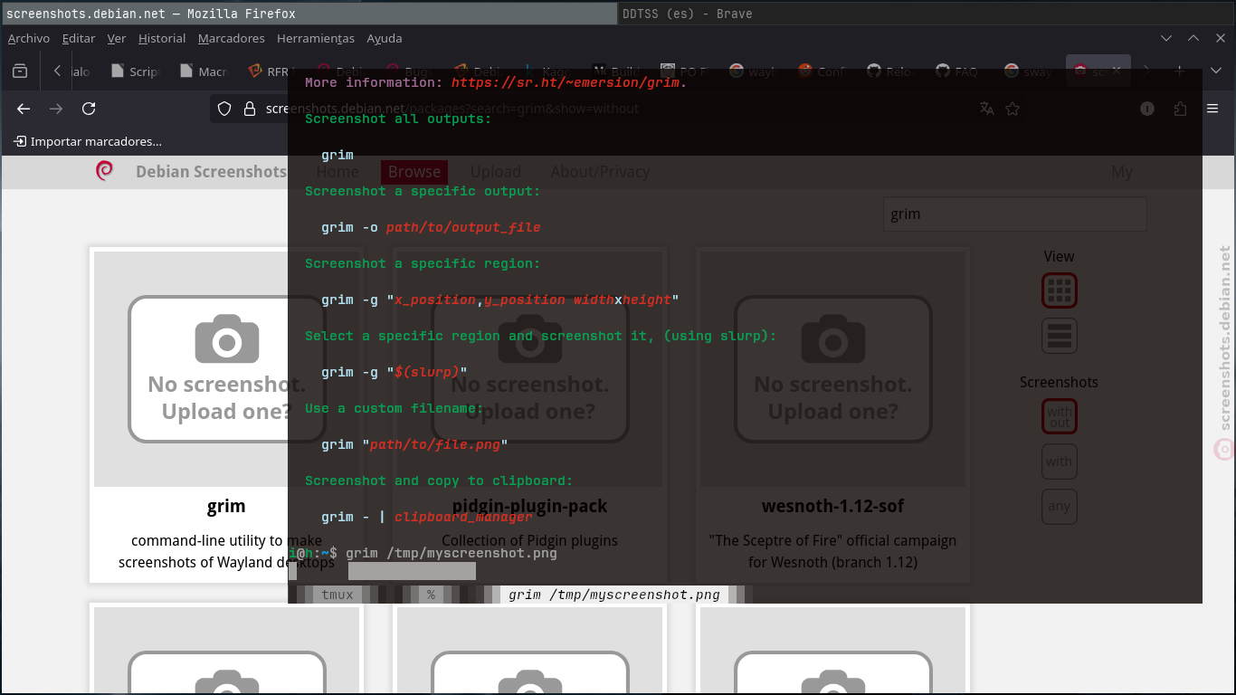Click 'grim -o path/to/output_file' terminal line
Image resolution: width=1236 pixels, height=695 pixels.
click(x=431, y=227)
